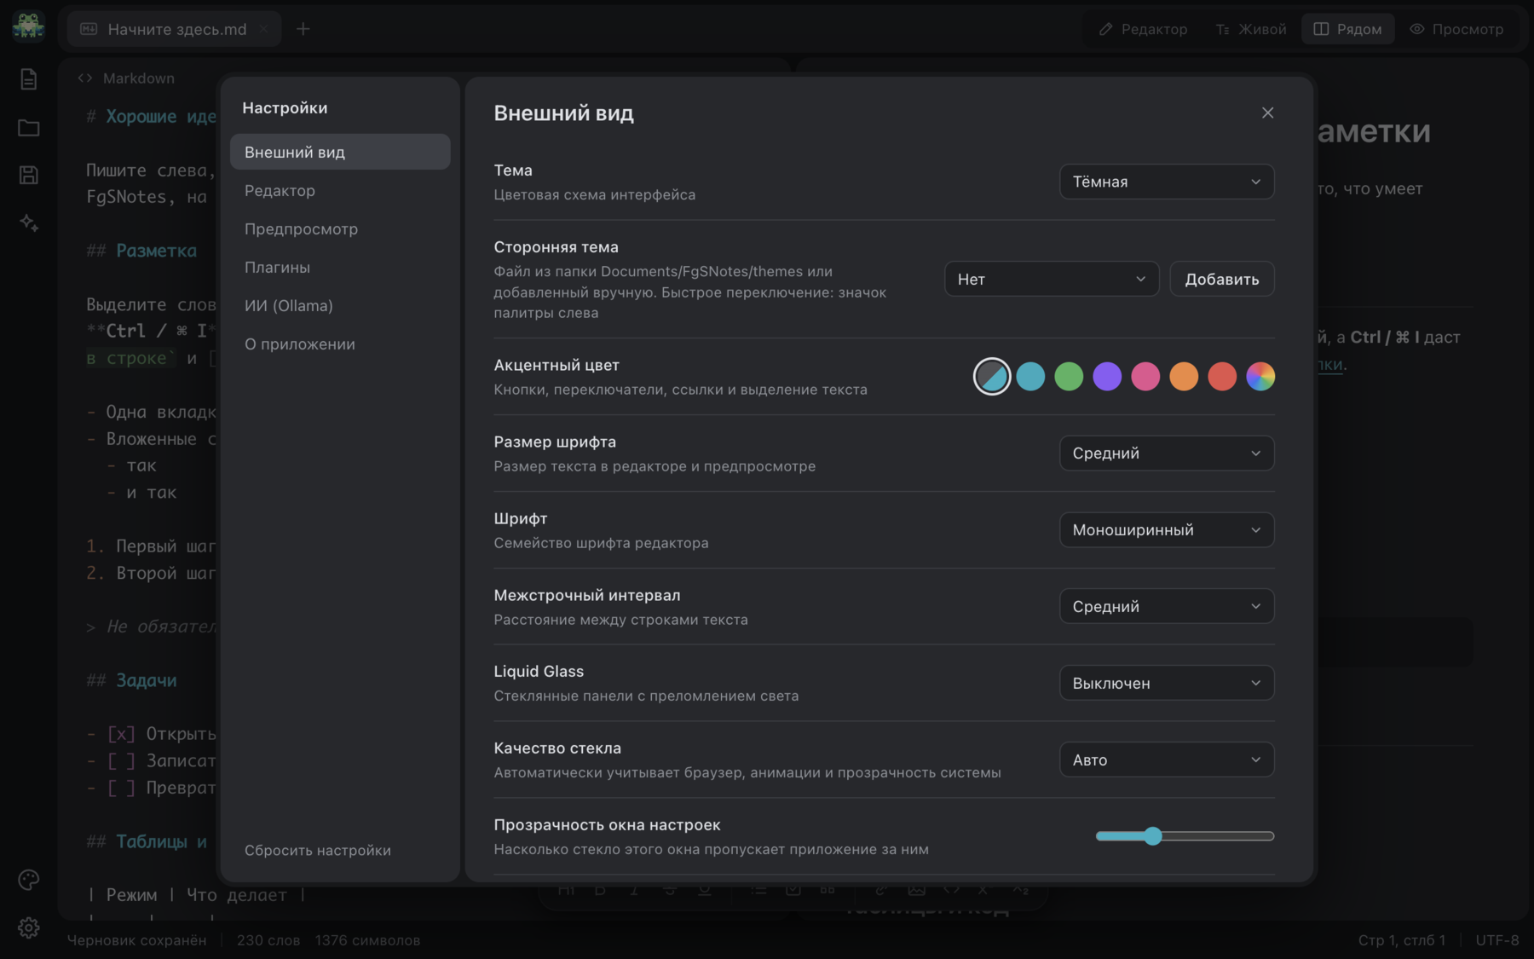Open the theme palette icon in sidebar
1534x959 pixels.
[28, 880]
